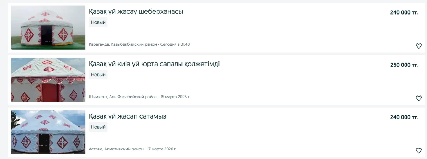Open the Шымкент yurt photo thumbnail

click(48, 80)
